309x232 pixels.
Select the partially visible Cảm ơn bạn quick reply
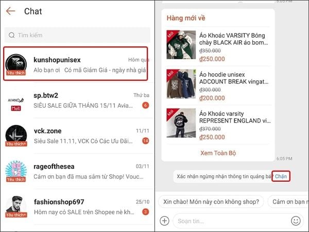coord(288,202)
